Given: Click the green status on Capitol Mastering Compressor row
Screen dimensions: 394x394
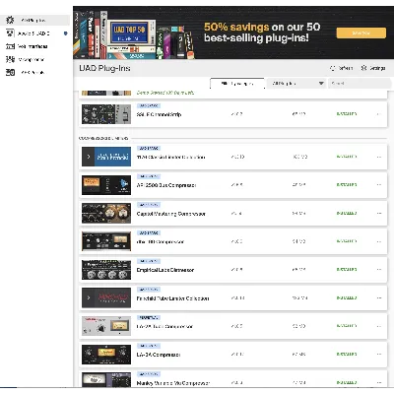Looking at the screenshot, I should click(x=347, y=213).
